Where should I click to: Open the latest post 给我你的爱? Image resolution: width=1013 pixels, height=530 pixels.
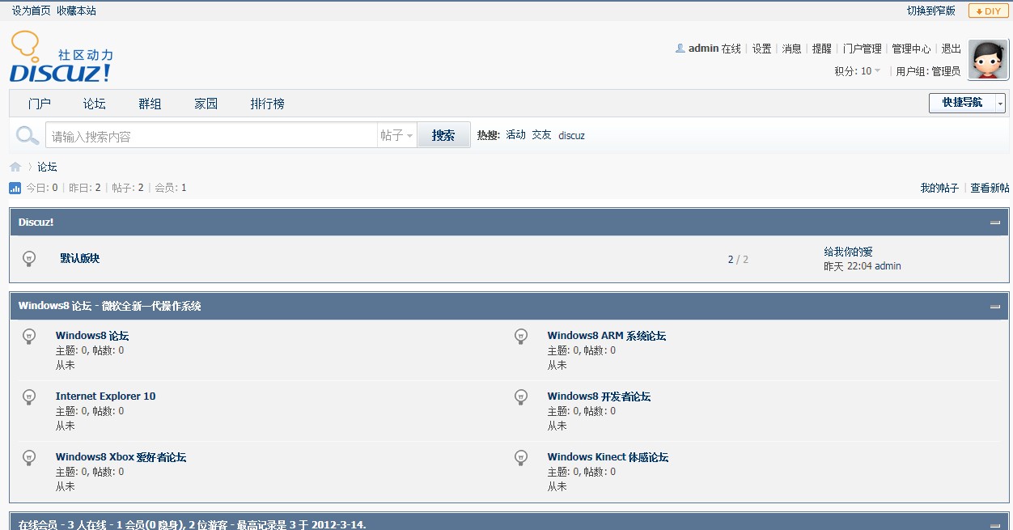[848, 252]
